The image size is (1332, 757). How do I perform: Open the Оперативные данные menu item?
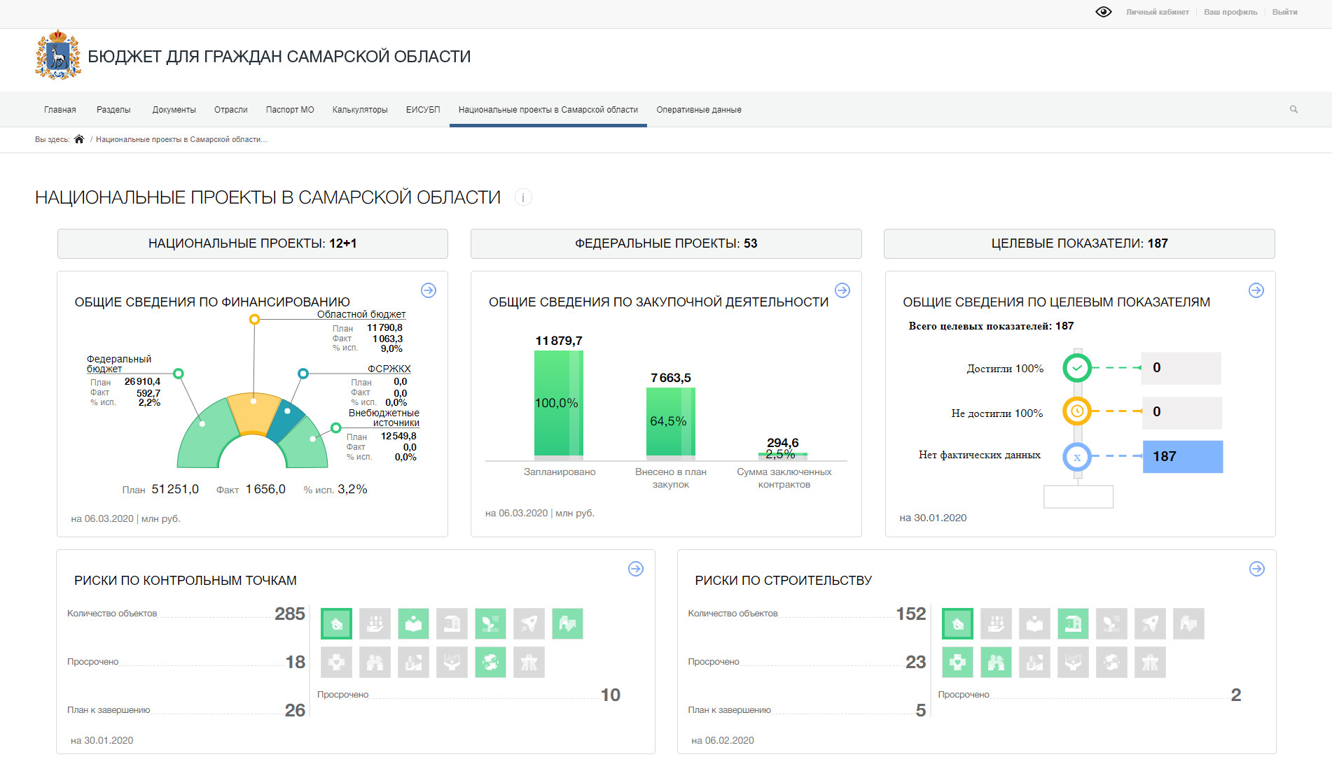698,110
